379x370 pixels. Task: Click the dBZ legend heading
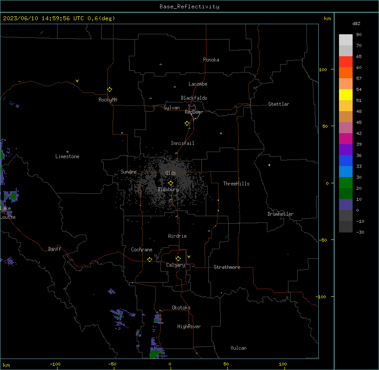tap(356, 23)
